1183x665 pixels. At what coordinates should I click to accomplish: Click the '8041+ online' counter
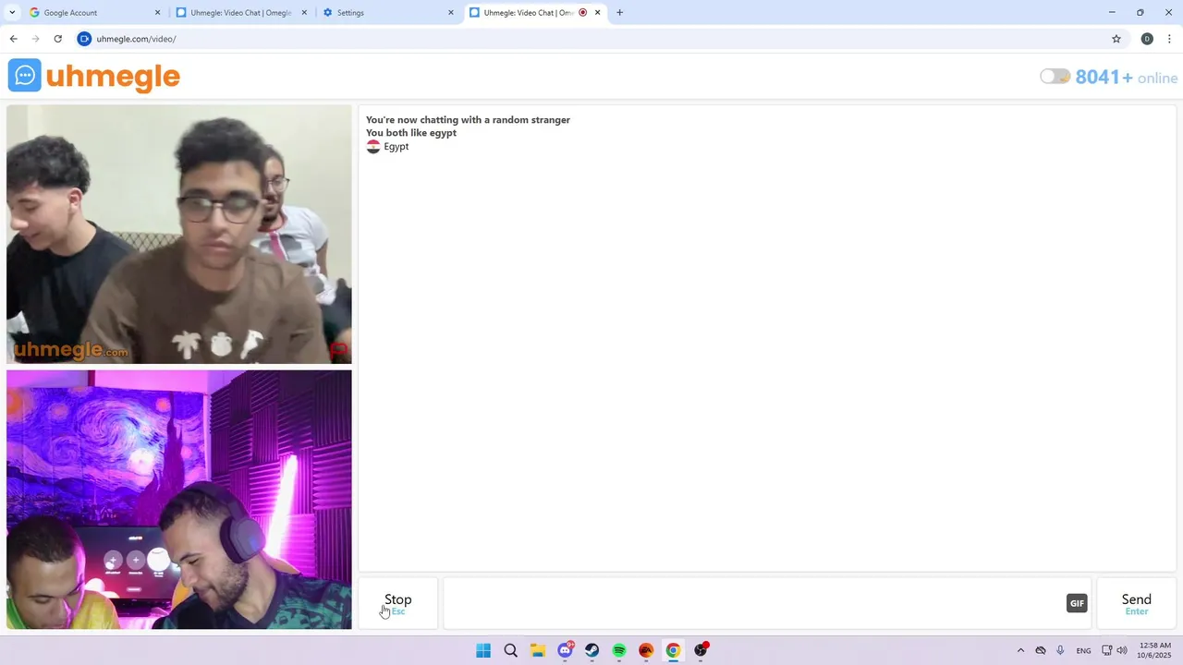point(1127,78)
